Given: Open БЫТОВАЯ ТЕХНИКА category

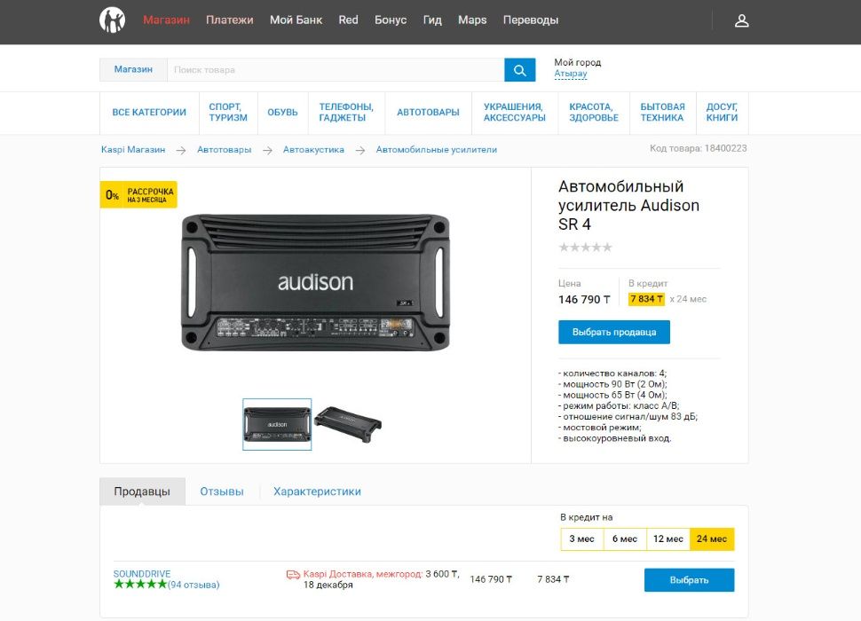Looking at the screenshot, I should click(663, 113).
